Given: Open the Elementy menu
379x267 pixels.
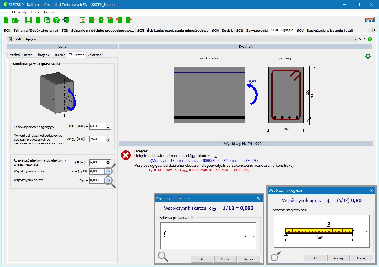Looking at the screenshot, I should pos(19,12).
